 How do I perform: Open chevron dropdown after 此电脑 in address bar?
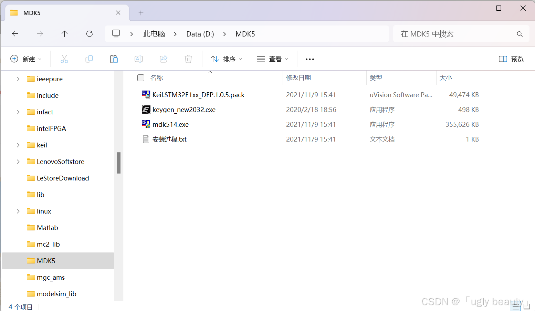(x=176, y=34)
